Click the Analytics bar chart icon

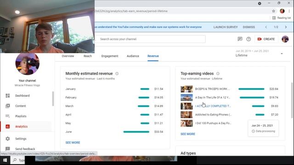tap(7, 126)
